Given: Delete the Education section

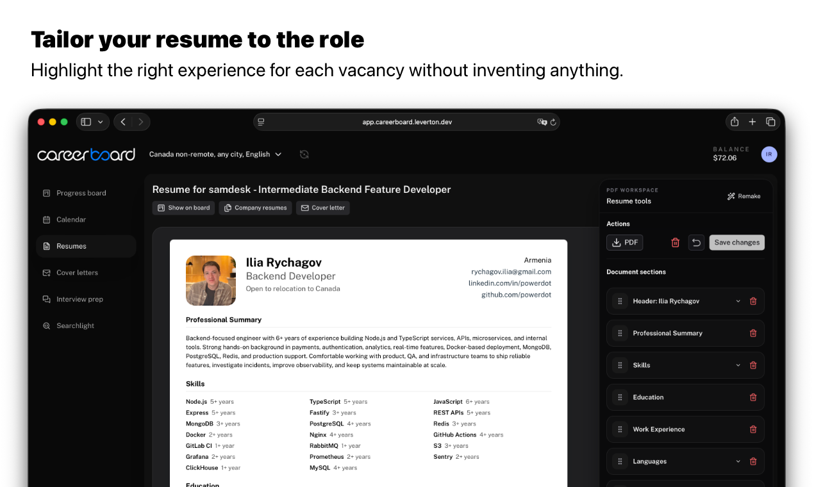Looking at the screenshot, I should click(753, 397).
